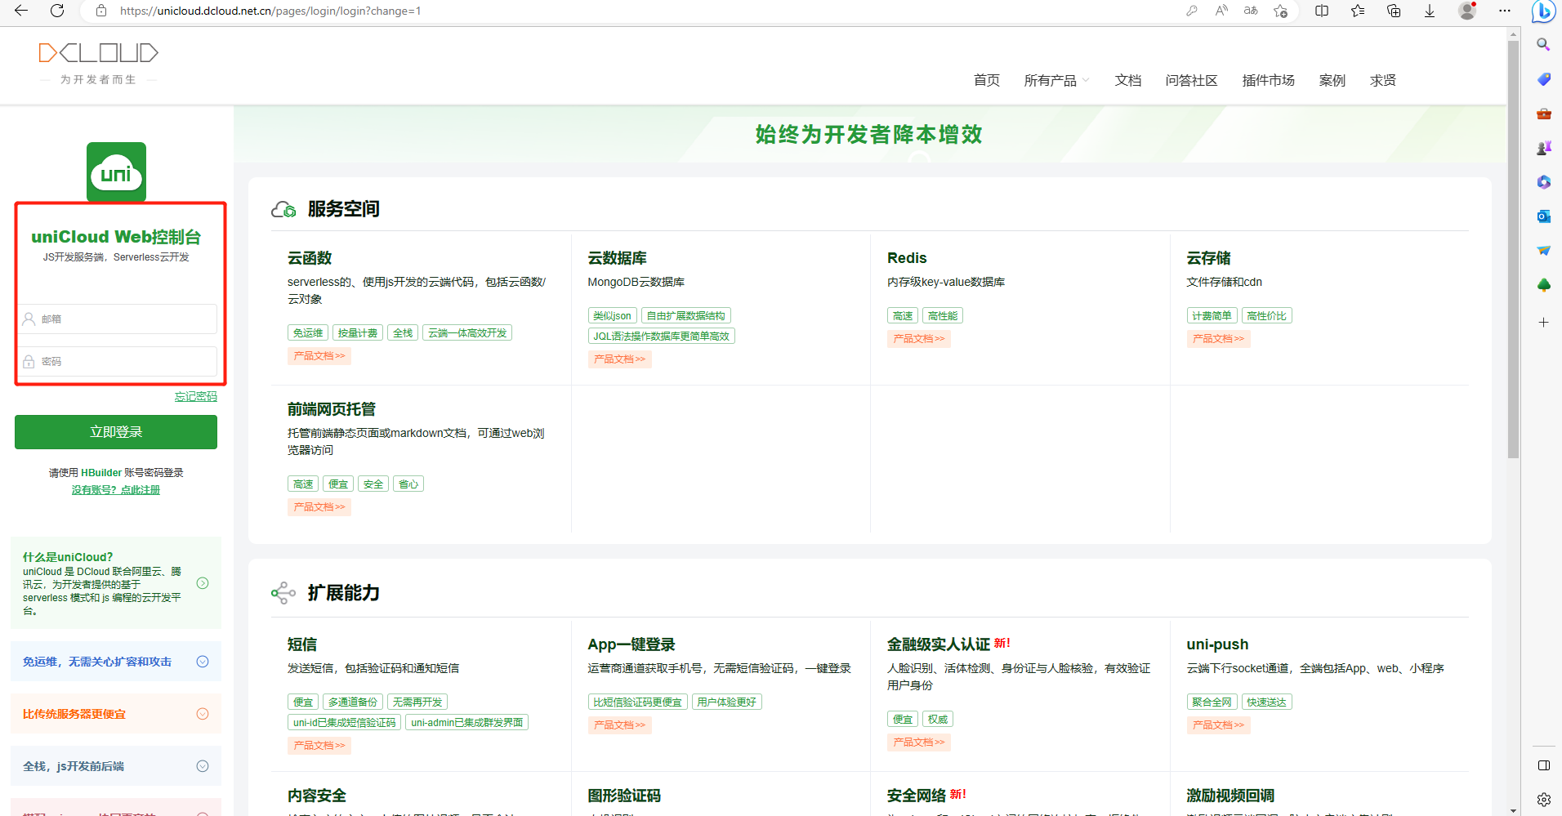The image size is (1562, 816).
Task: Click the browser address bar URL
Action: point(270,11)
